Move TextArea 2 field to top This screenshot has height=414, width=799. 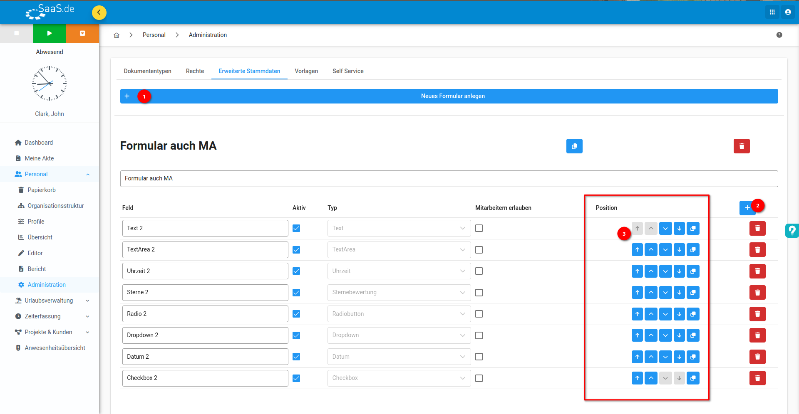[x=637, y=250]
